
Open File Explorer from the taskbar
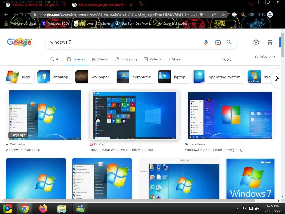pyautogui.click(x=62, y=208)
